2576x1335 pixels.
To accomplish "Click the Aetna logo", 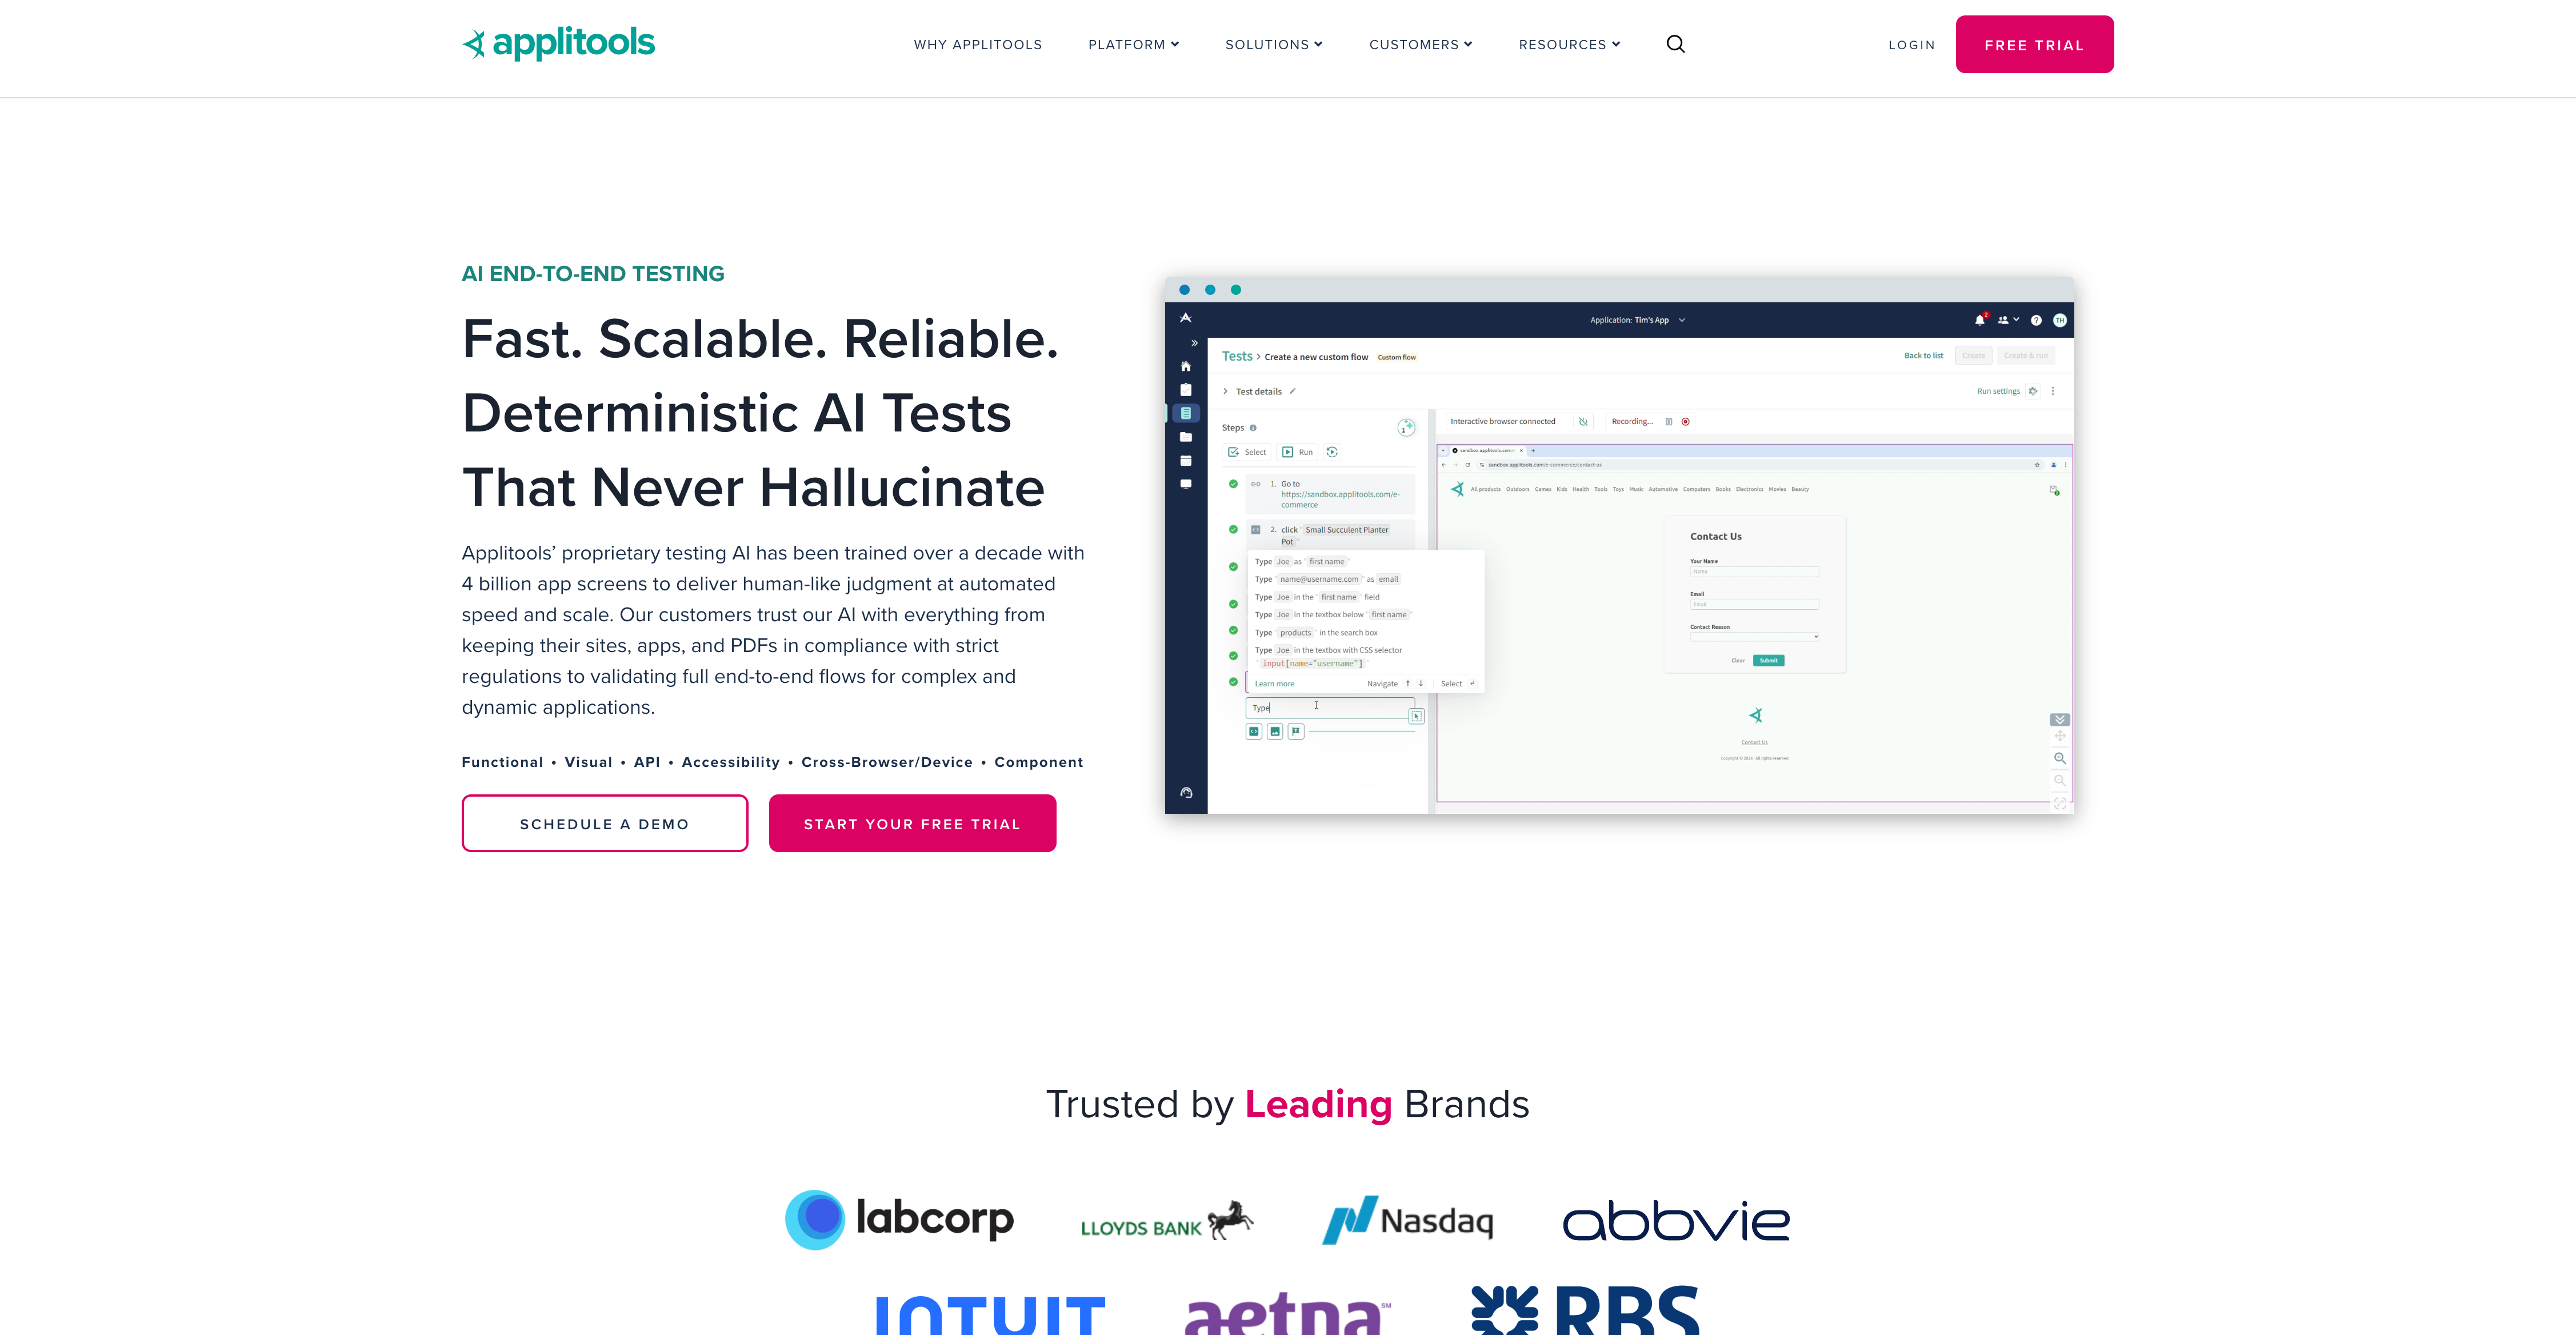I will coord(1287,1312).
